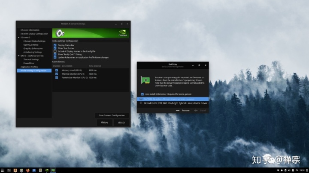Click the 3000 ms time interval value
Screen dimensions: 309x173
coord(93,70)
